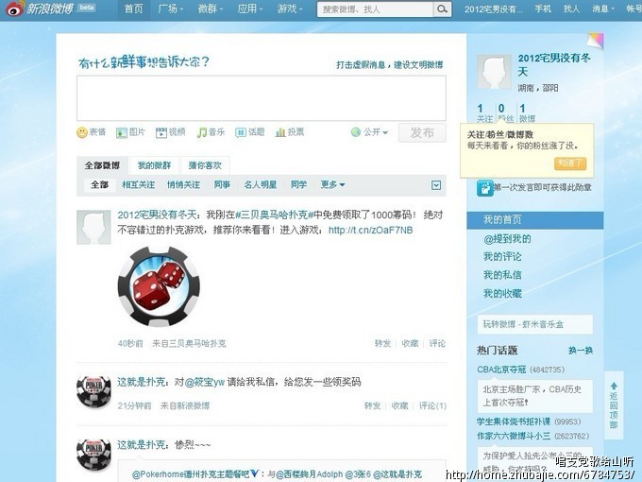Image resolution: width=642 pixels, height=482 pixels.
Task: Select the 全部 filter
Action: coord(99,185)
